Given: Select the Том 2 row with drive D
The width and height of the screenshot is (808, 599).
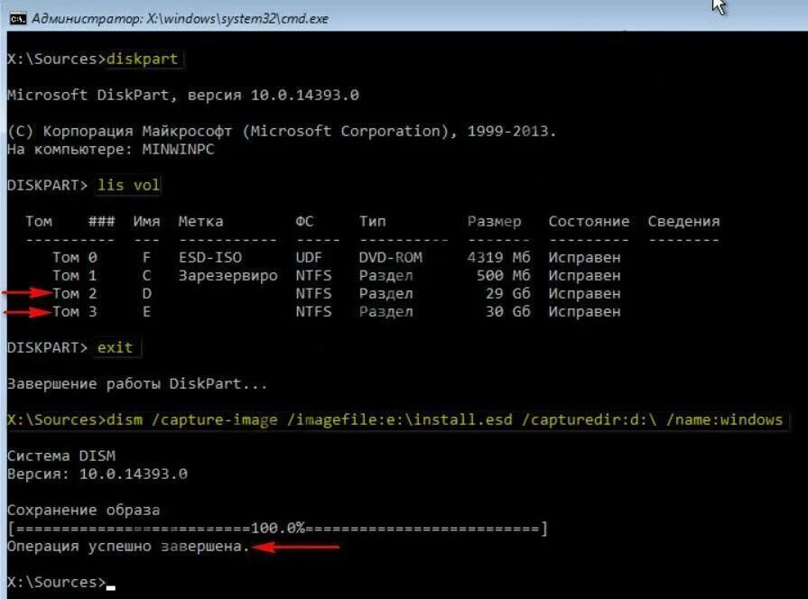Looking at the screenshot, I should point(271,292).
